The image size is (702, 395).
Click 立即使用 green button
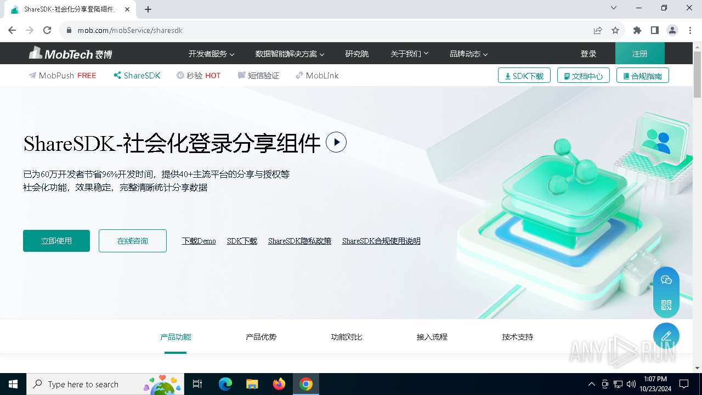(x=56, y=241)
